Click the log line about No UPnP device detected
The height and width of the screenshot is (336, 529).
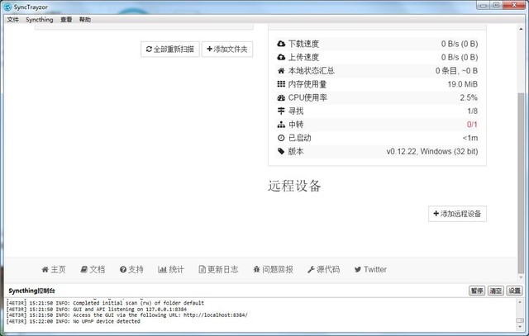pos(74,321)
